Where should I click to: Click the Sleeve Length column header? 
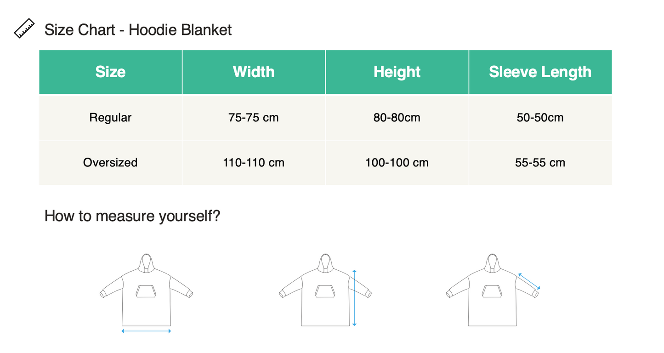click(540, 72)
